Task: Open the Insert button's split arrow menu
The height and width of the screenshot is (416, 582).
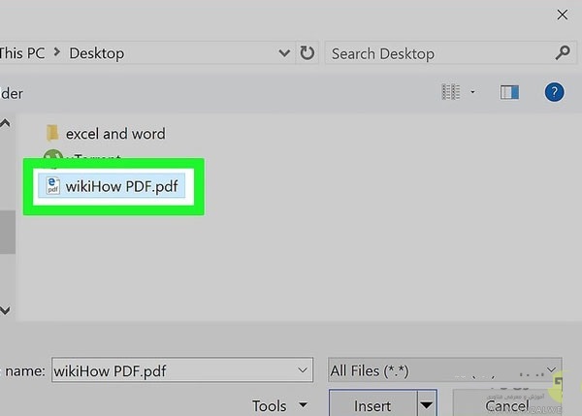Action: (x=427, y=405)
